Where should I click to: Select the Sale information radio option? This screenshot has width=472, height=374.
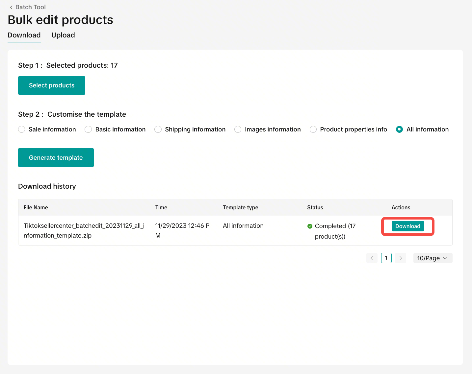22,129
